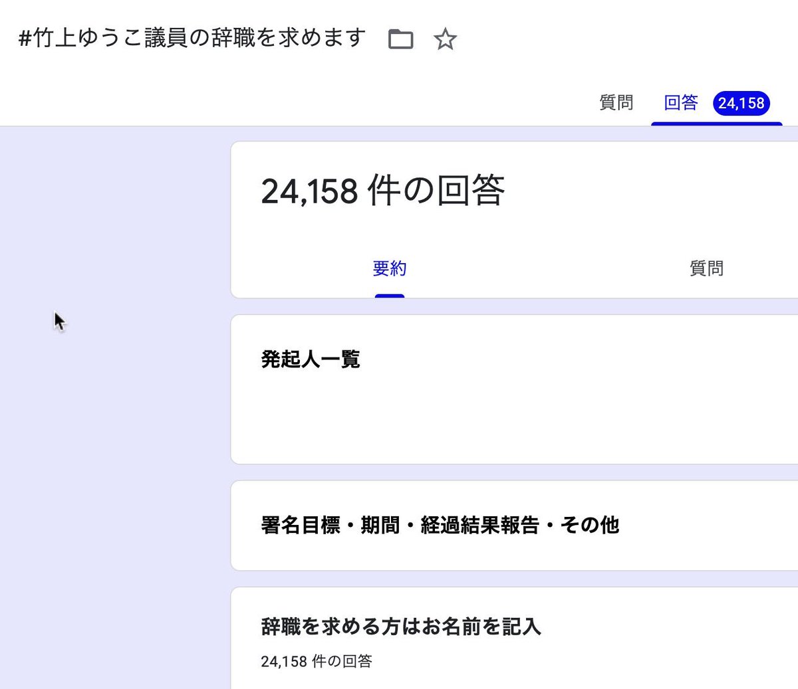Image resolution: width=798 pixels, height=689 pixels.
Task: Open the 要約 summary tab
Action: point(390,268)
